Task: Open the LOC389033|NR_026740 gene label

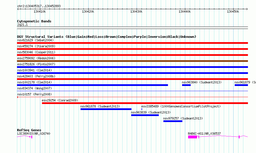Action: [x=34, y=134]
